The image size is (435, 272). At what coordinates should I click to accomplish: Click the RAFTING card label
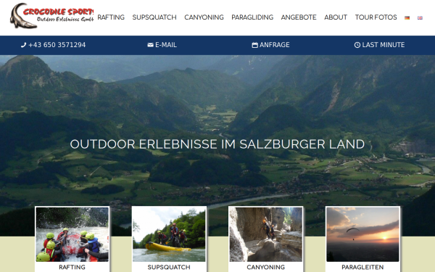pyautogui.click(x=72, y=267)
